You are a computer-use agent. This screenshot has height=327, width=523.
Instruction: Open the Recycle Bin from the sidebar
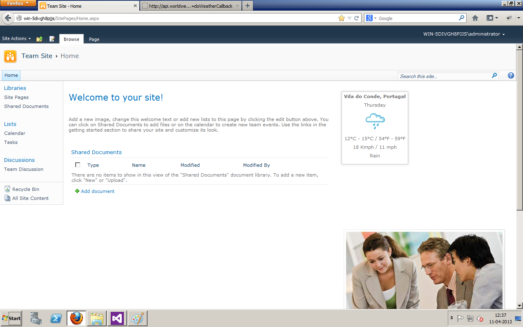[26, 189]
